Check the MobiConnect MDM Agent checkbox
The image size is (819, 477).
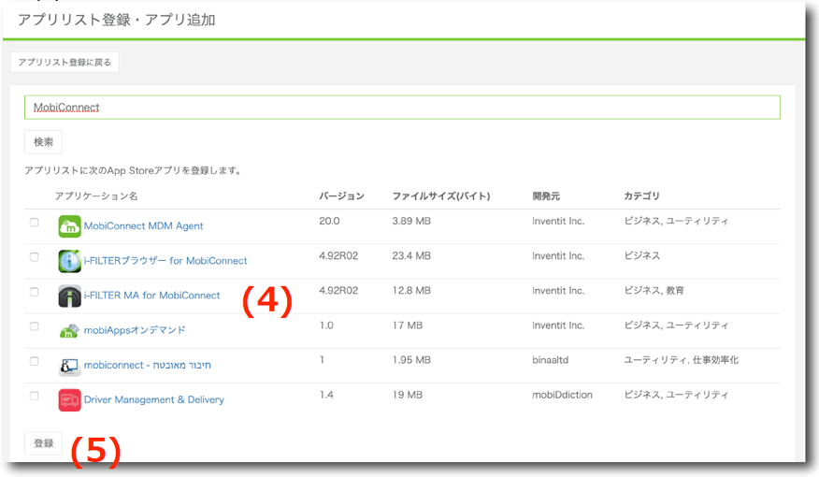click(34, 222)
